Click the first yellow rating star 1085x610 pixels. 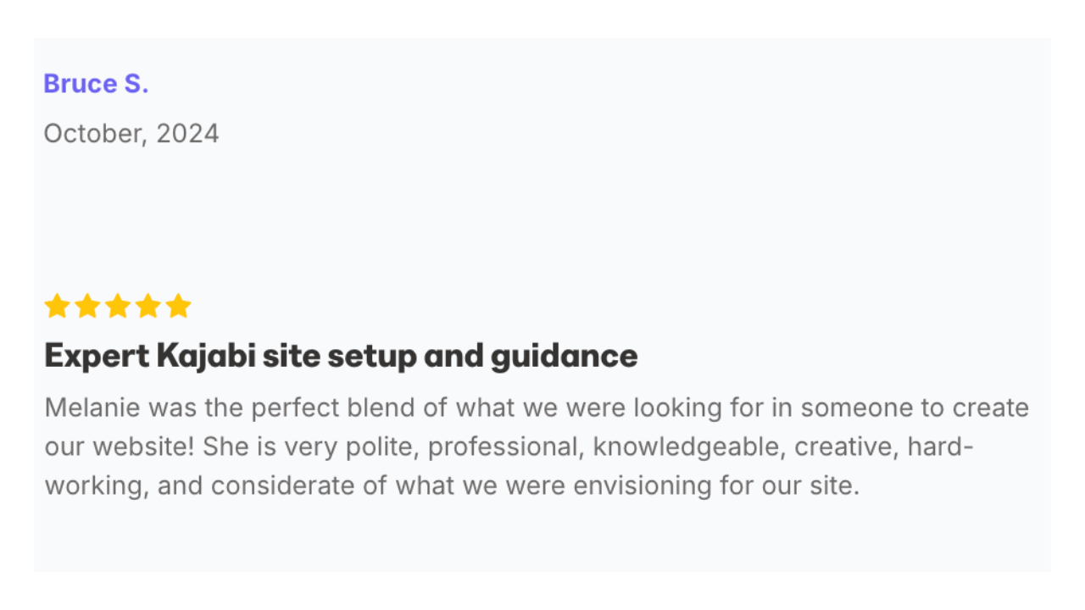tap(57, 306)
